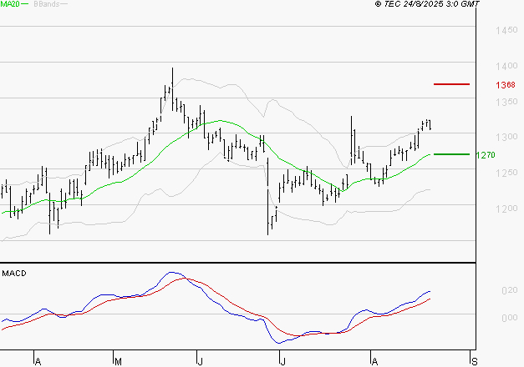
Task: Click the first J month label on time axis
Action: (200, 362)
